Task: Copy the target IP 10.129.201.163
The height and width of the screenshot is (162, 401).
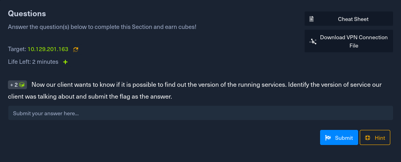Action: (48, 49)
